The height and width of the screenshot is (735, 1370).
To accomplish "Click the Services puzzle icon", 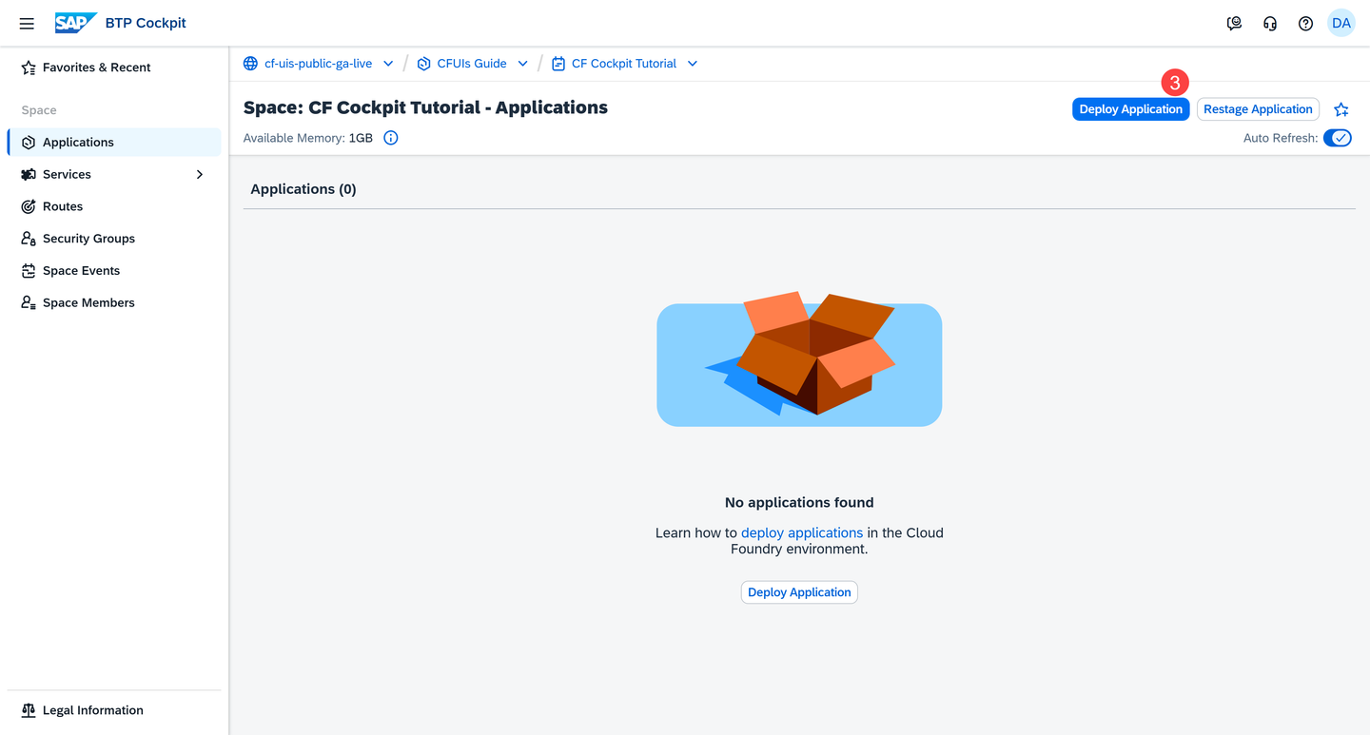I will click(x=29, y=175).
